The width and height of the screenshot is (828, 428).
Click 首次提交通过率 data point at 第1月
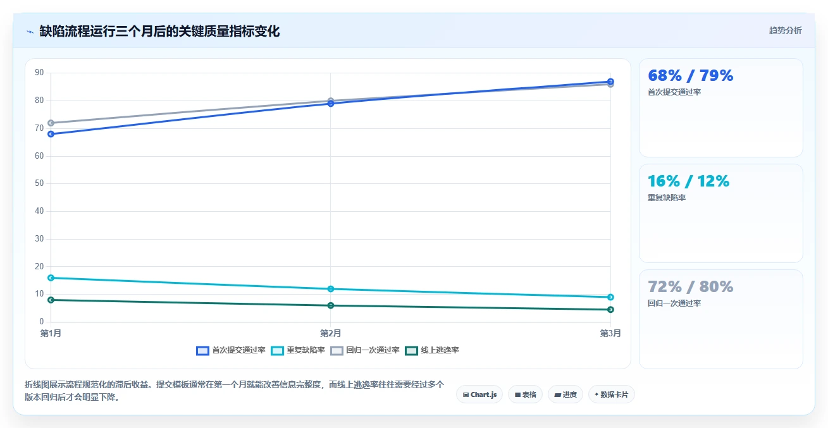(x=51, y=134)
